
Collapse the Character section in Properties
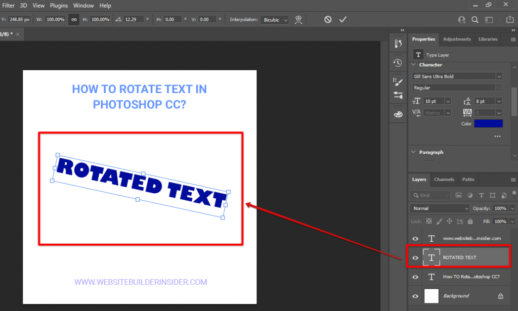[x=413, y=65]
